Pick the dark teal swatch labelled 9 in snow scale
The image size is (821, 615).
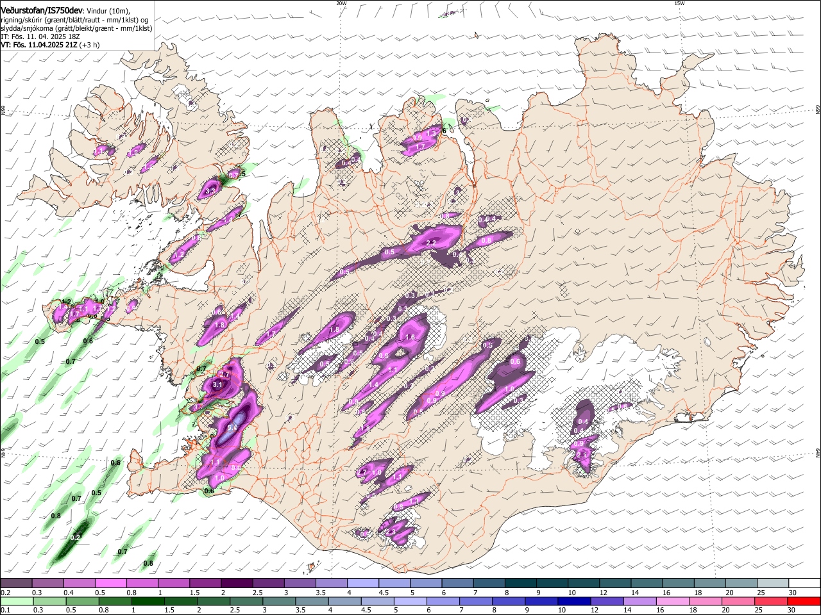(x=552, y=584)
